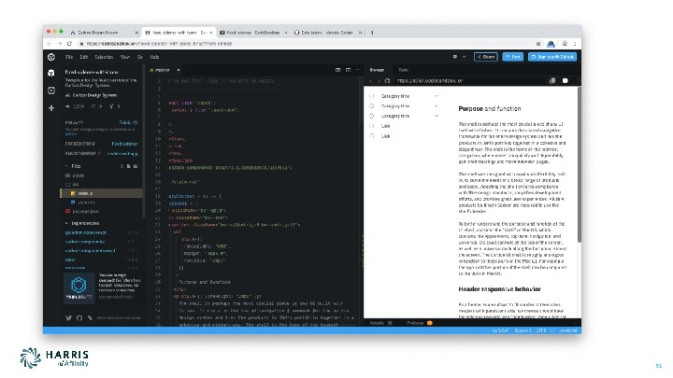Click the preview layout icon above code
Screen dimensions: 673x378
pos(348,70)
